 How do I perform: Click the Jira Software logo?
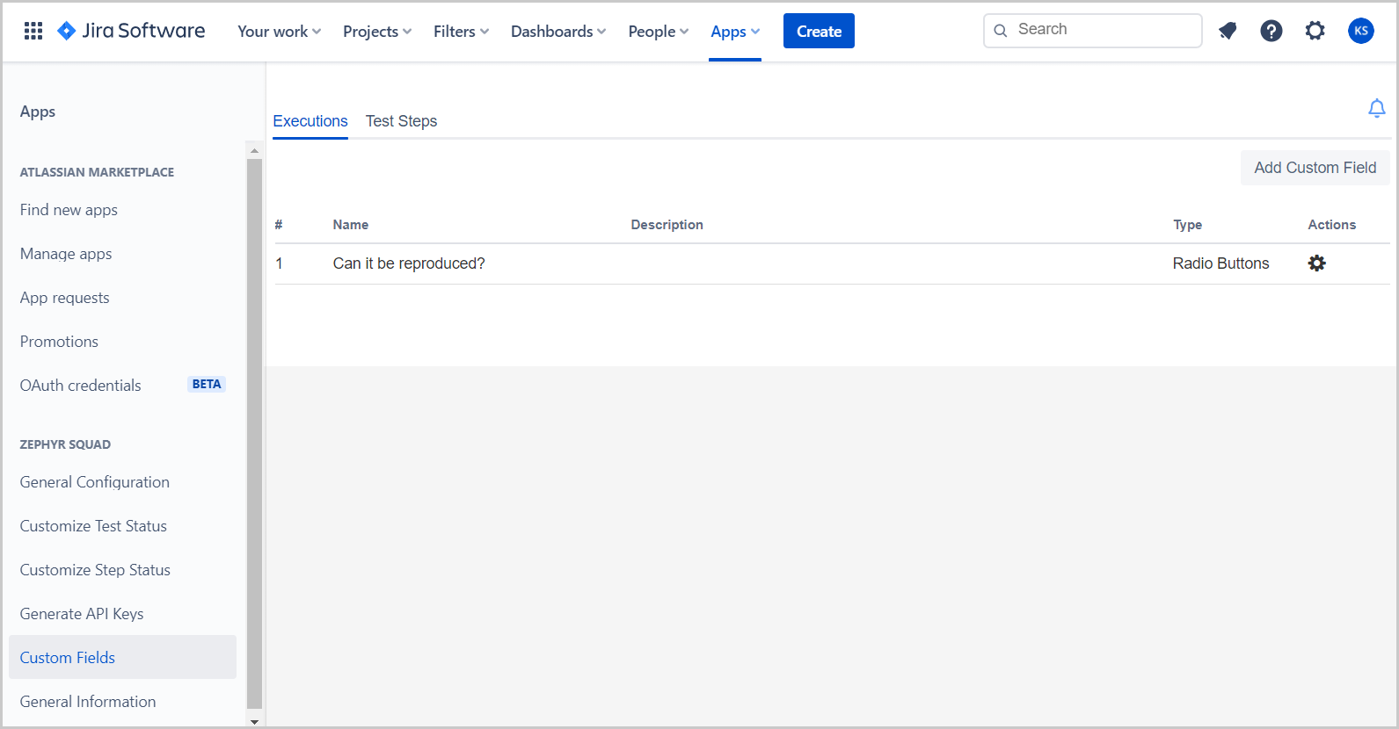click(x=131, y=31)
